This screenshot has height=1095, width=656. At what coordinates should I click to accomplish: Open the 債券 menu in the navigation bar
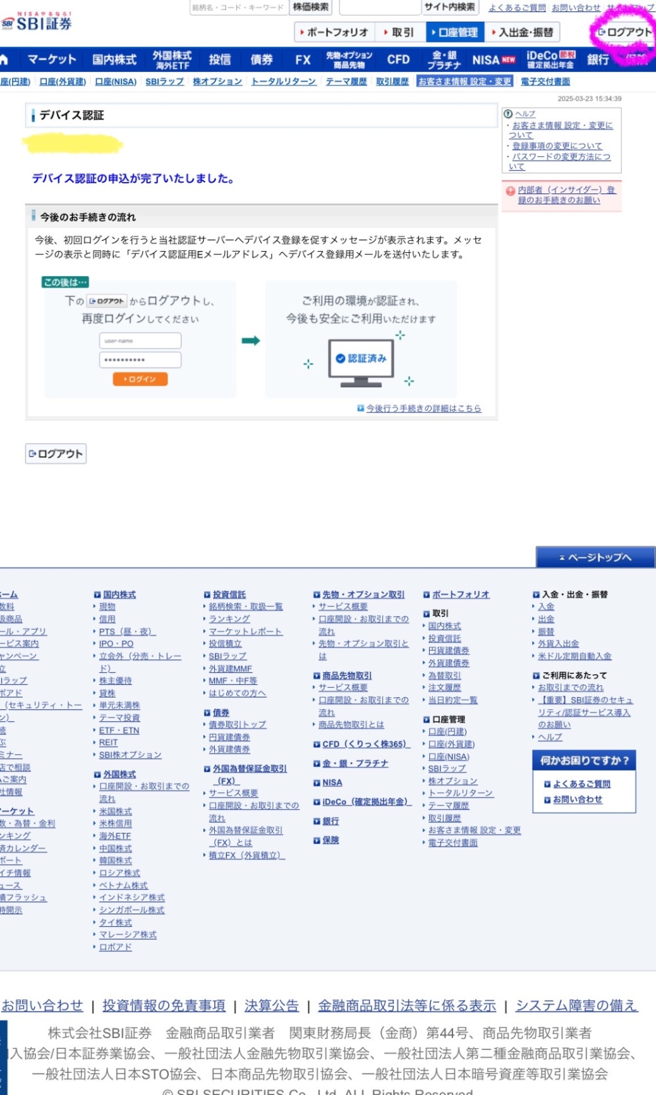(262, 60)
